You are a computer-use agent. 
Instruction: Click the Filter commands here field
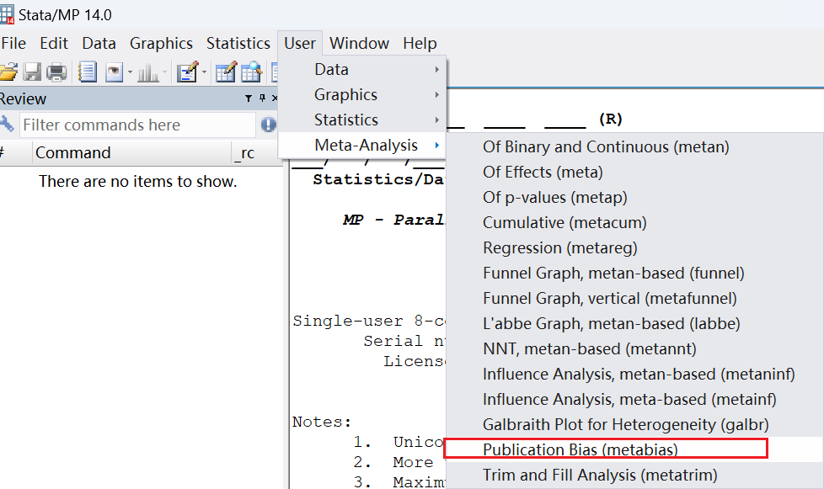pyautogui.click(x=137, y=125)
